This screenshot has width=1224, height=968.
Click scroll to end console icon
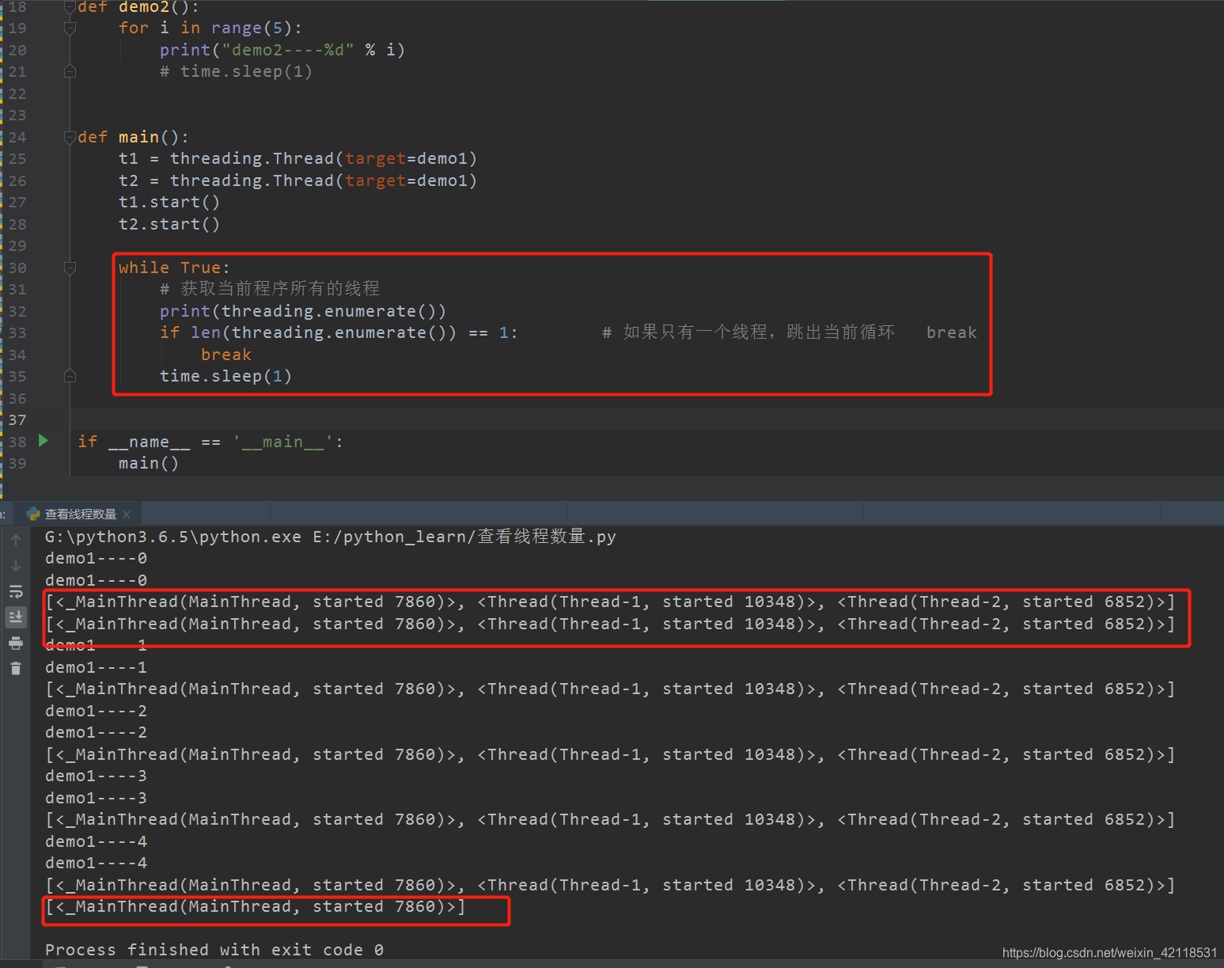tap(16, 617)
